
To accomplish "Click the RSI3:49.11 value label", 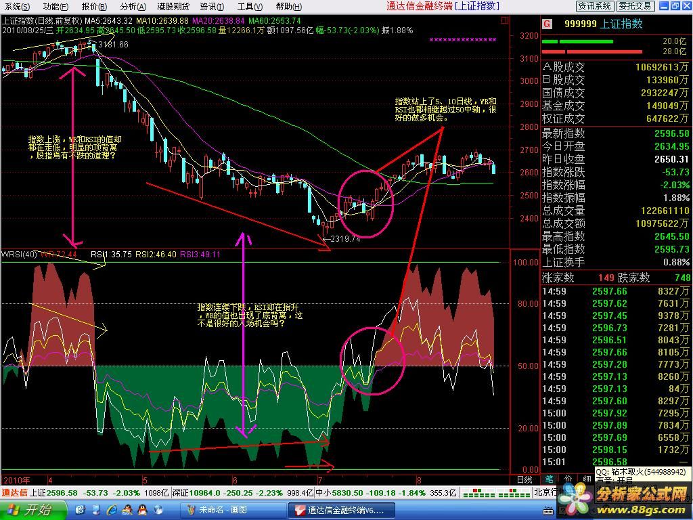I will (200, 255).
